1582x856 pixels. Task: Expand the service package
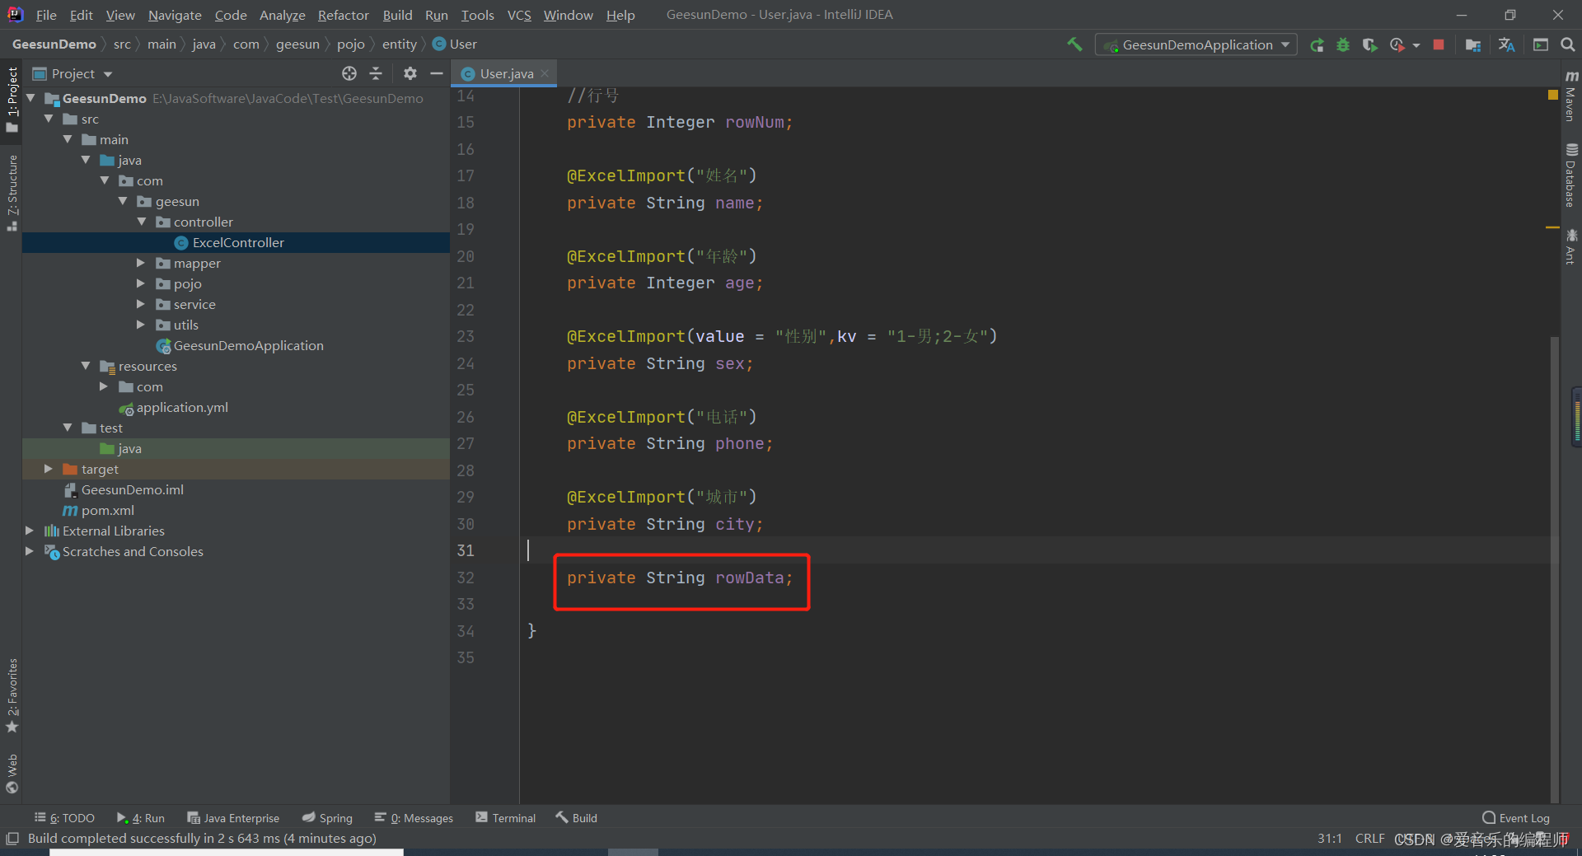[140, 304]
